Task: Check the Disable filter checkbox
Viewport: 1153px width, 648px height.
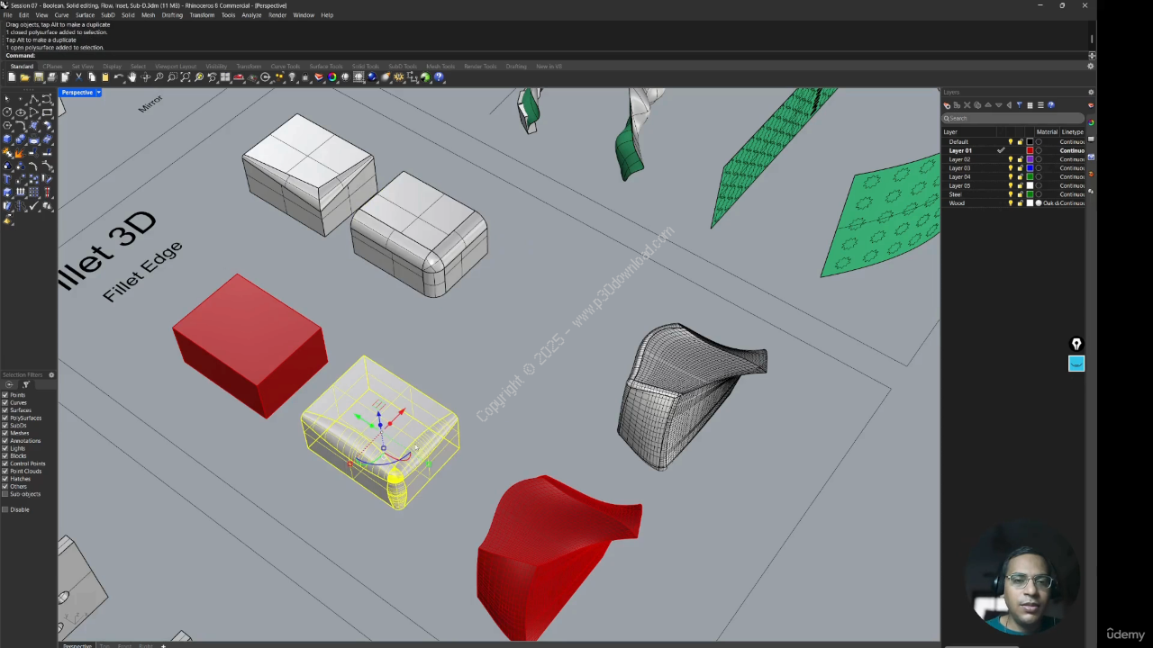Action: pyautogui.click(x=5, y=509)
